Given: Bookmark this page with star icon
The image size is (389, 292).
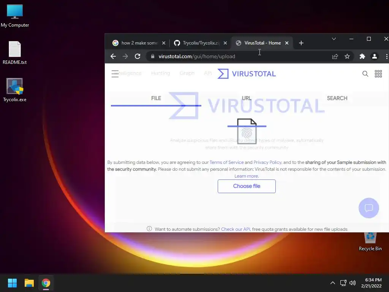Looking at the screenshot, I should 347,56.
